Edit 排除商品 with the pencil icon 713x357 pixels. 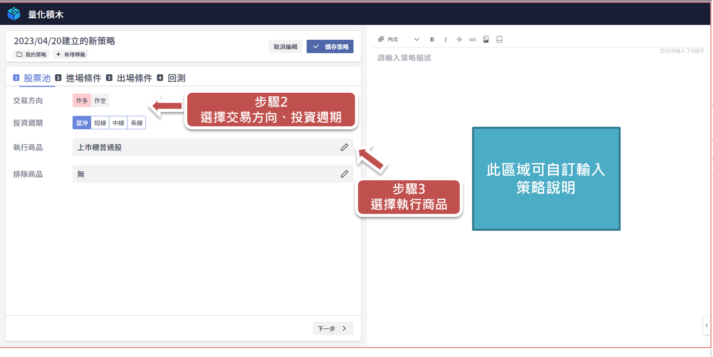pos(345,174)
